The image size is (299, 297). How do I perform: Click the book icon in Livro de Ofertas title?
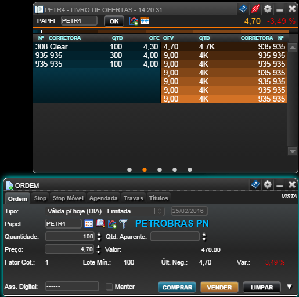click(x=39, y=9)
